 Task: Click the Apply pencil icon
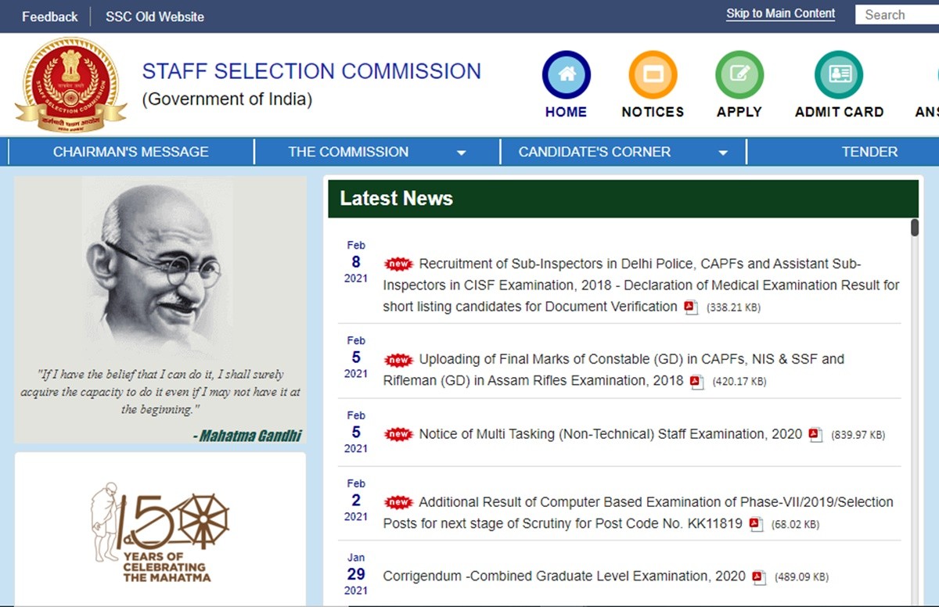click(x=739, y=75)
